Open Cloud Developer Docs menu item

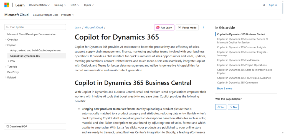click(x=45, y=15)
